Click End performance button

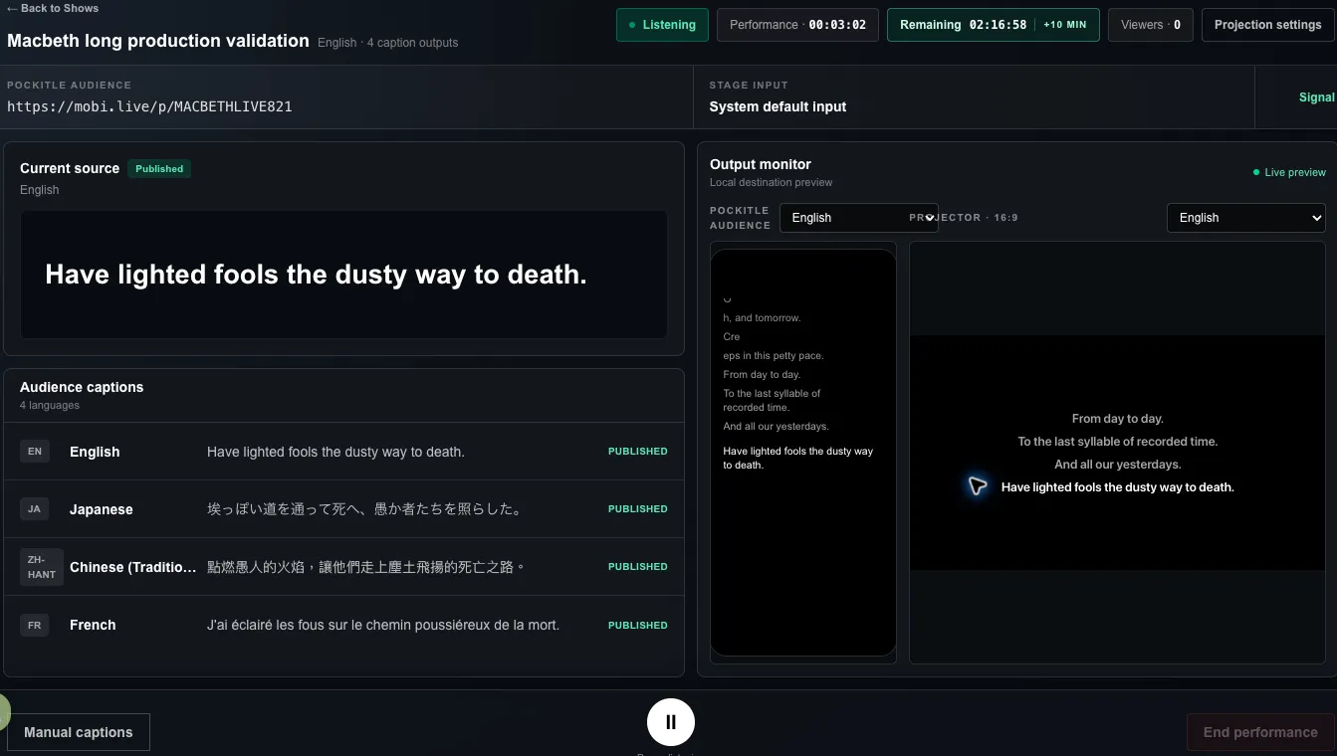tap(1260, 732)
